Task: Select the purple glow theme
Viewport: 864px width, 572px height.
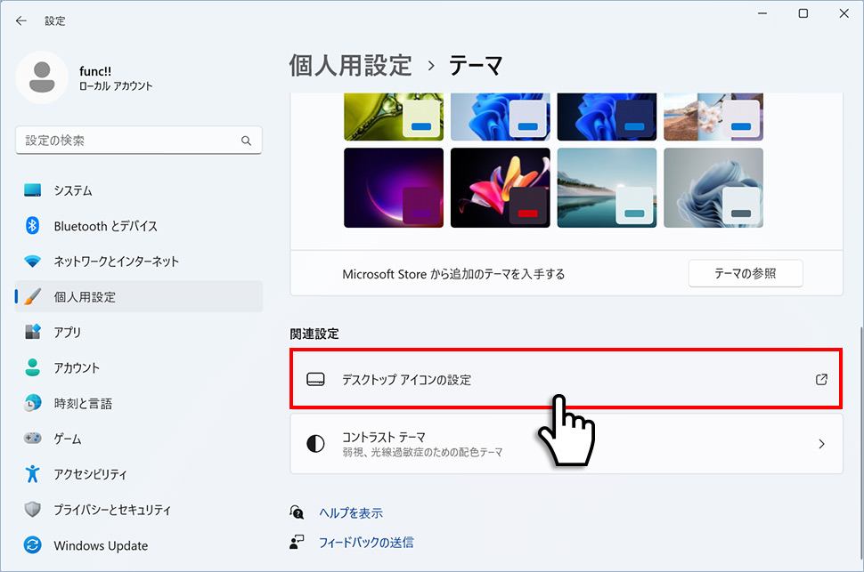Action: coord(394,188)
